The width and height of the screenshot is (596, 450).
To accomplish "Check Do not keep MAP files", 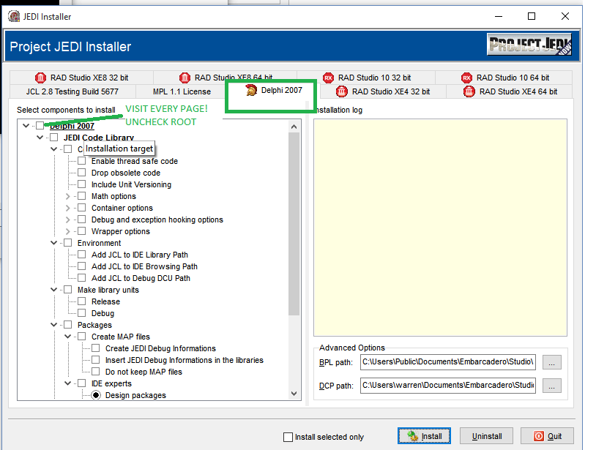I will coord(96,372).
